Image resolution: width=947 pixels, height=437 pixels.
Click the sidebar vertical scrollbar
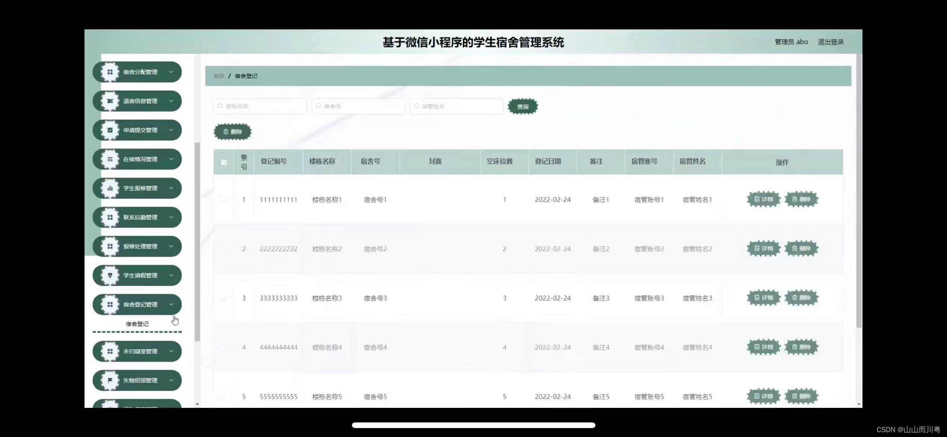pyautogui.click(x=197, y=242)
